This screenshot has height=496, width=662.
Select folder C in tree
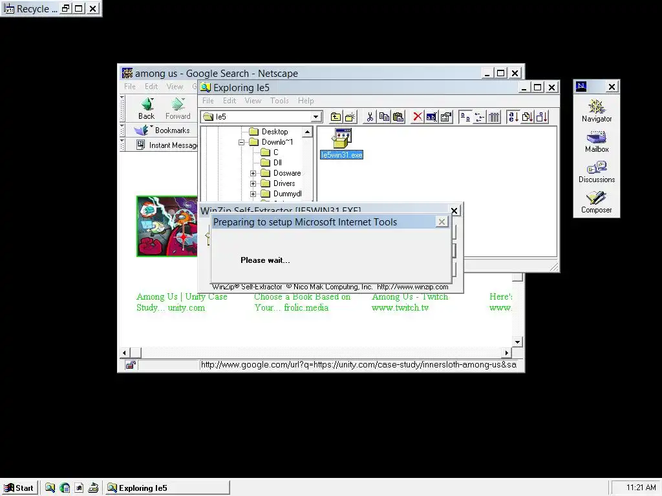pos(275,152)
